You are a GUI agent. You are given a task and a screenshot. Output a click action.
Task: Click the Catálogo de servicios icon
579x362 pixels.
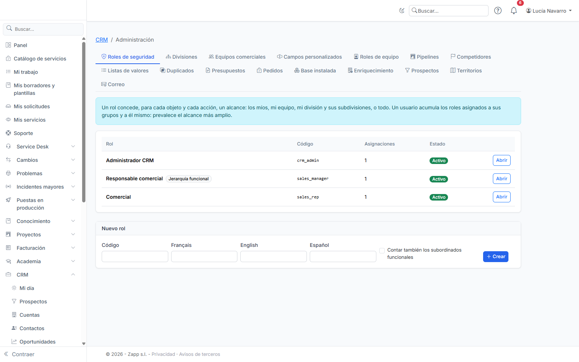tap(8, 58)
